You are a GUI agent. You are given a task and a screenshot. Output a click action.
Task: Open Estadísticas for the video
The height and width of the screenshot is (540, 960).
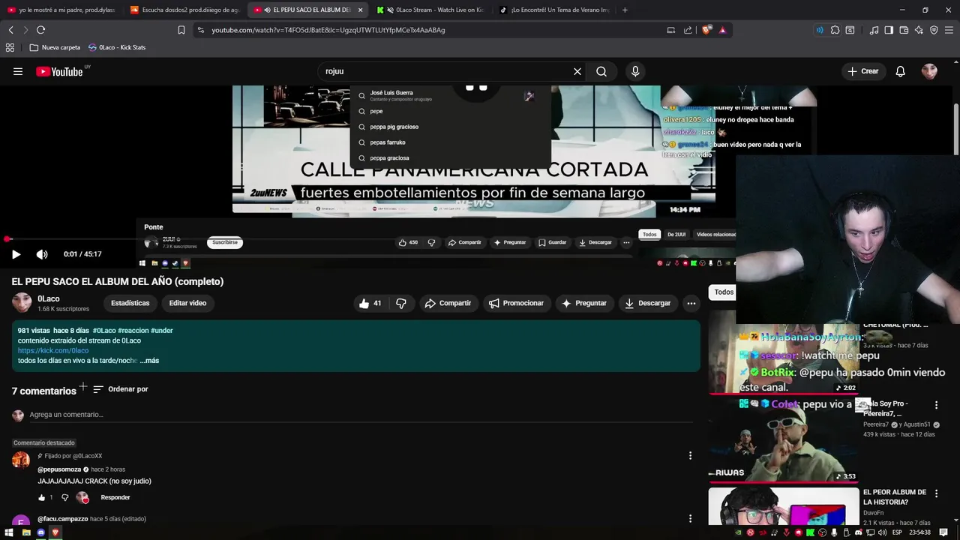[x=130, y=303]
